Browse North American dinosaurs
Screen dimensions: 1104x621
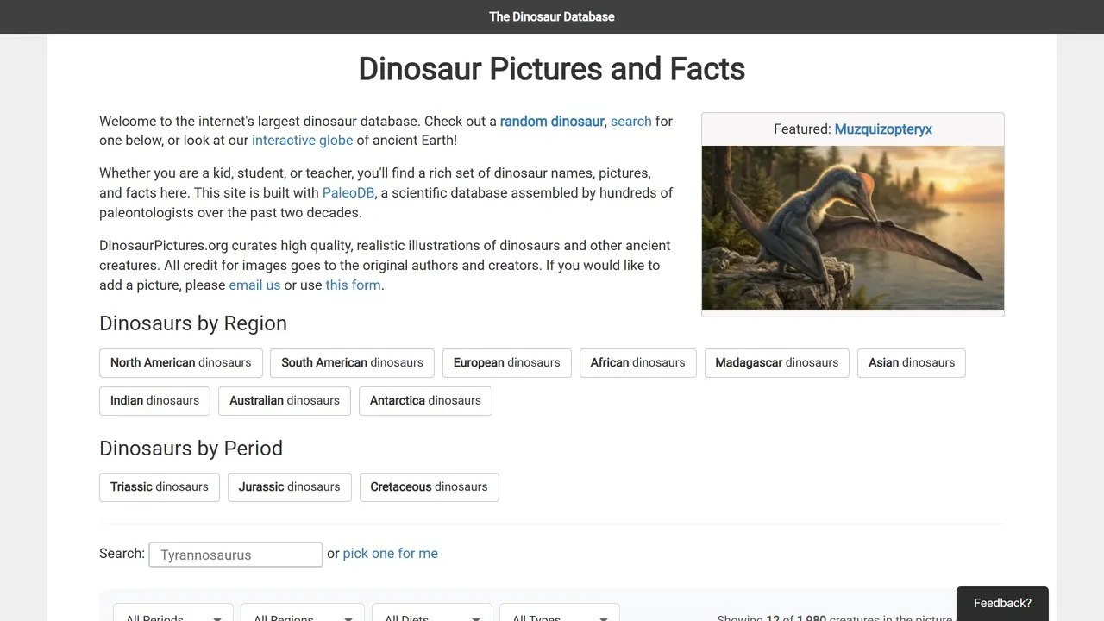click(181, 362)
